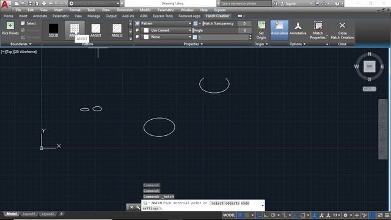Click the Autodesk Exchange cart icon
Screen dimensions: 391x220
coord(317,4)
